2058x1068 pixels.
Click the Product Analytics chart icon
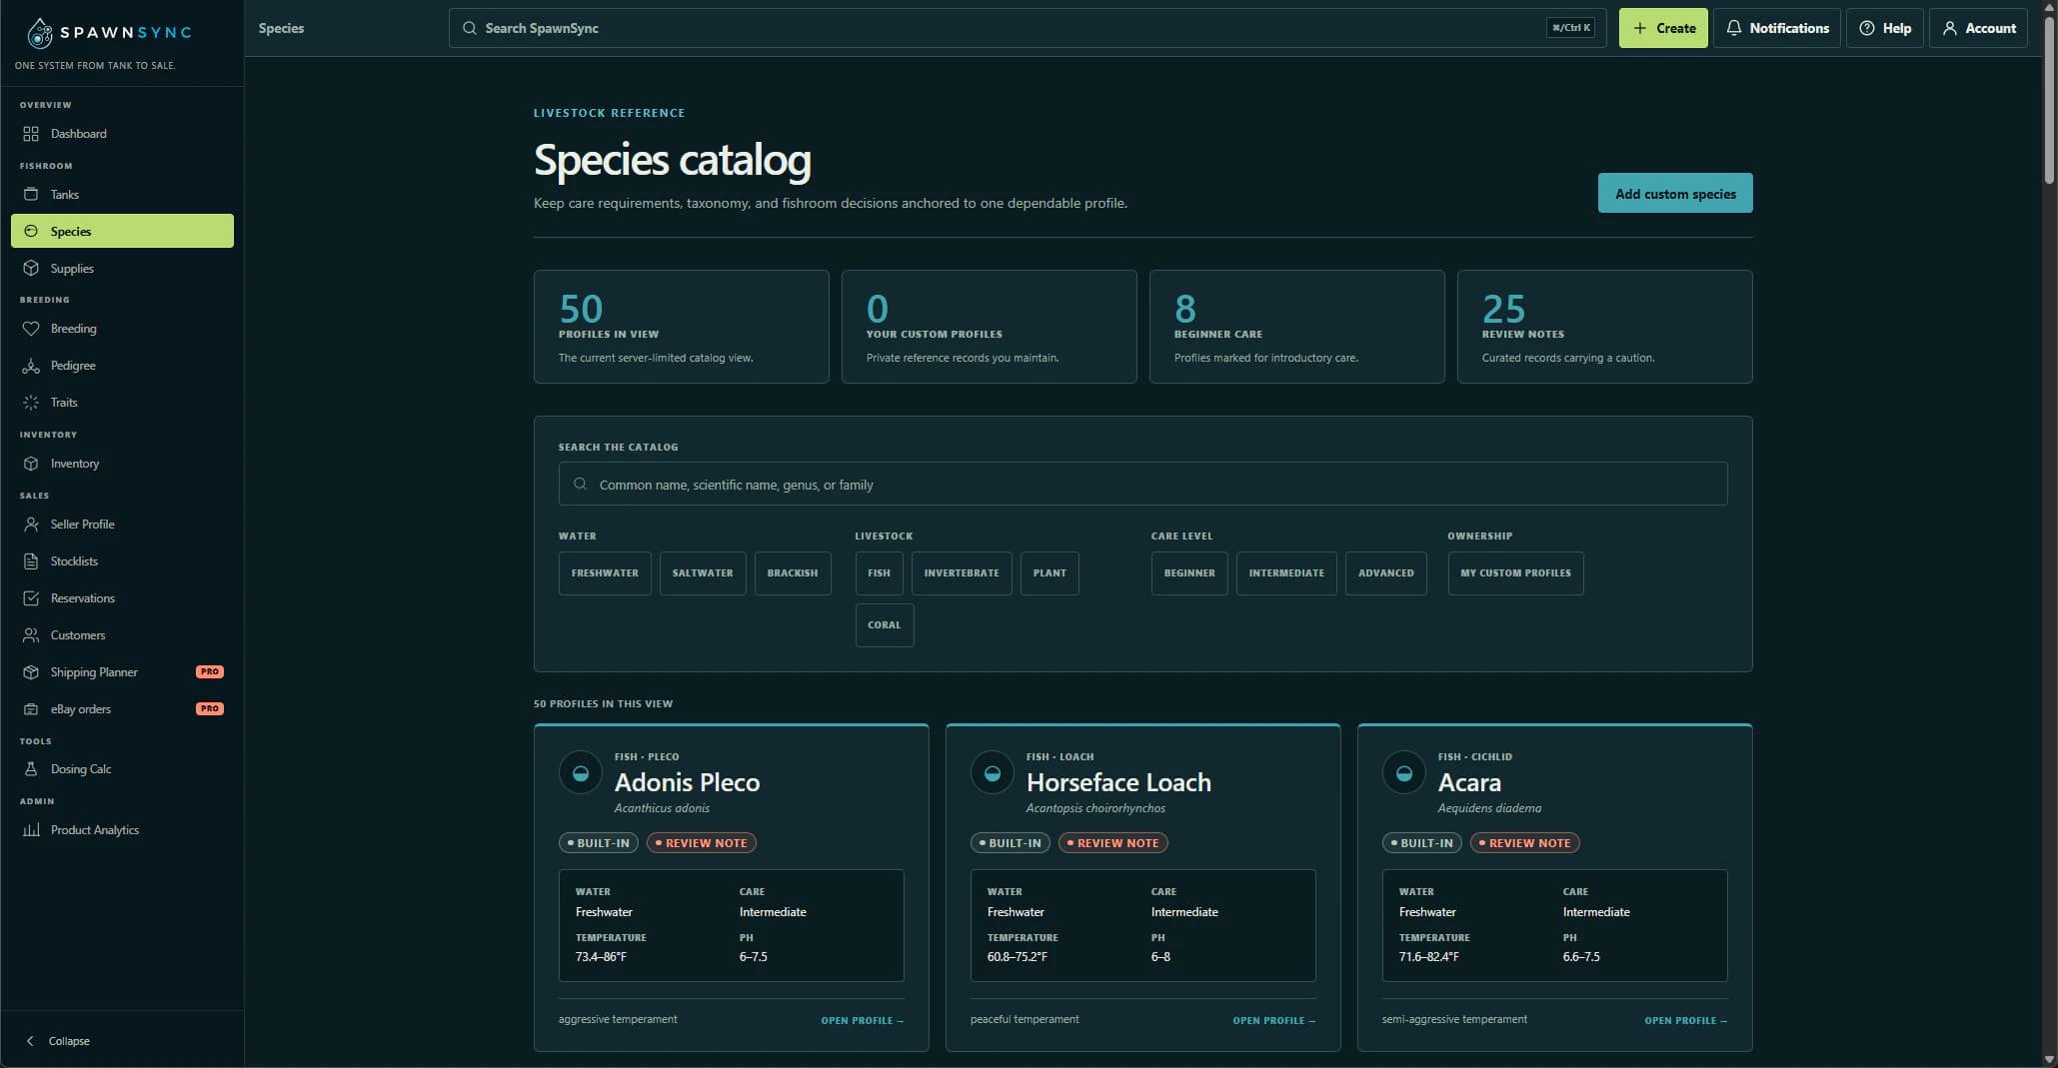click(31, 830)
